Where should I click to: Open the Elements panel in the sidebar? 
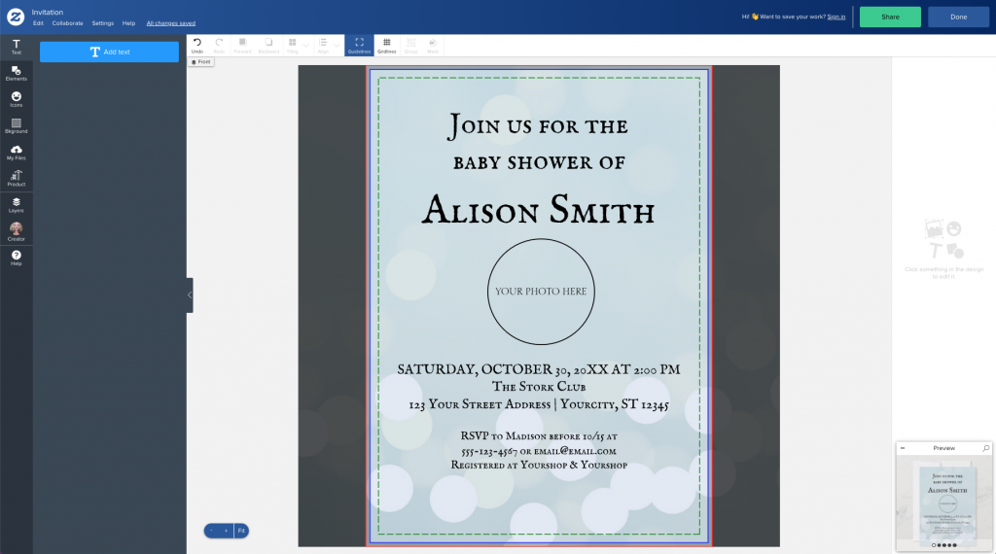coord(17,73)
